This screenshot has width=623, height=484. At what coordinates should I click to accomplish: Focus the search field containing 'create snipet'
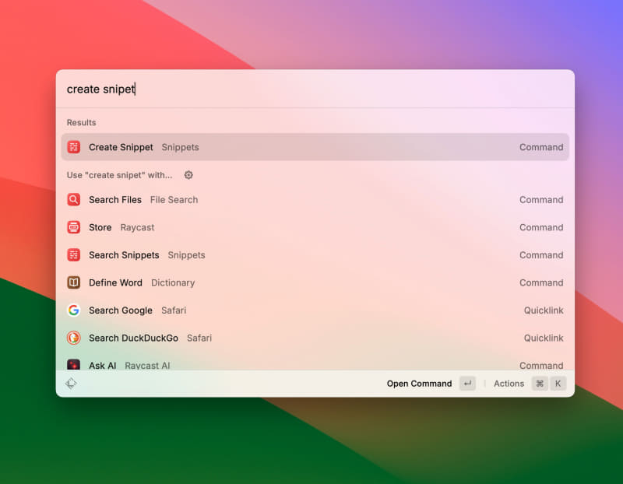(315, 89)
